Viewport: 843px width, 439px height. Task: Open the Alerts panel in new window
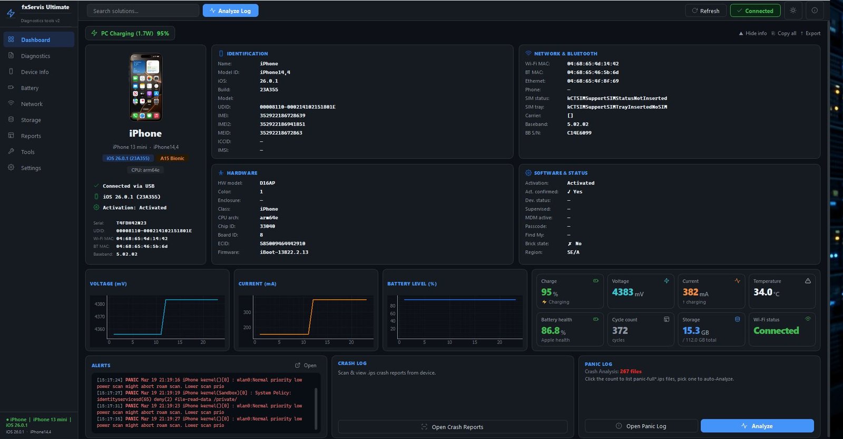(x=306, y=365)
